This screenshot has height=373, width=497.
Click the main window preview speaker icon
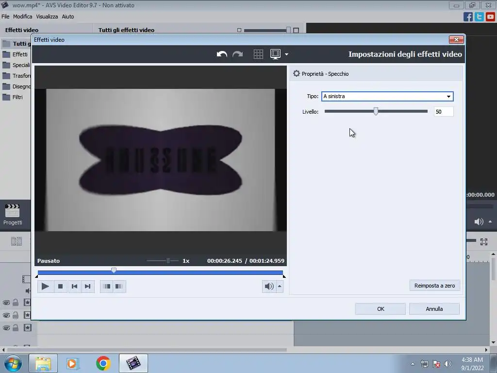click(479, 221)
